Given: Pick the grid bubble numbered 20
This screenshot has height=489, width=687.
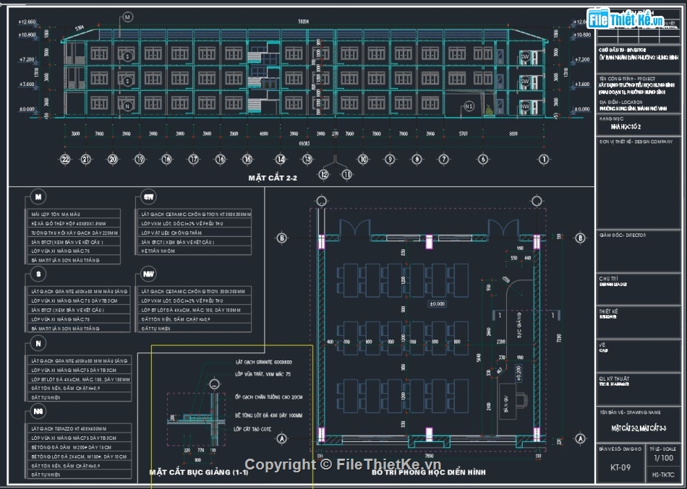Looking at the screenshot, I should click(x=113, y=160).
